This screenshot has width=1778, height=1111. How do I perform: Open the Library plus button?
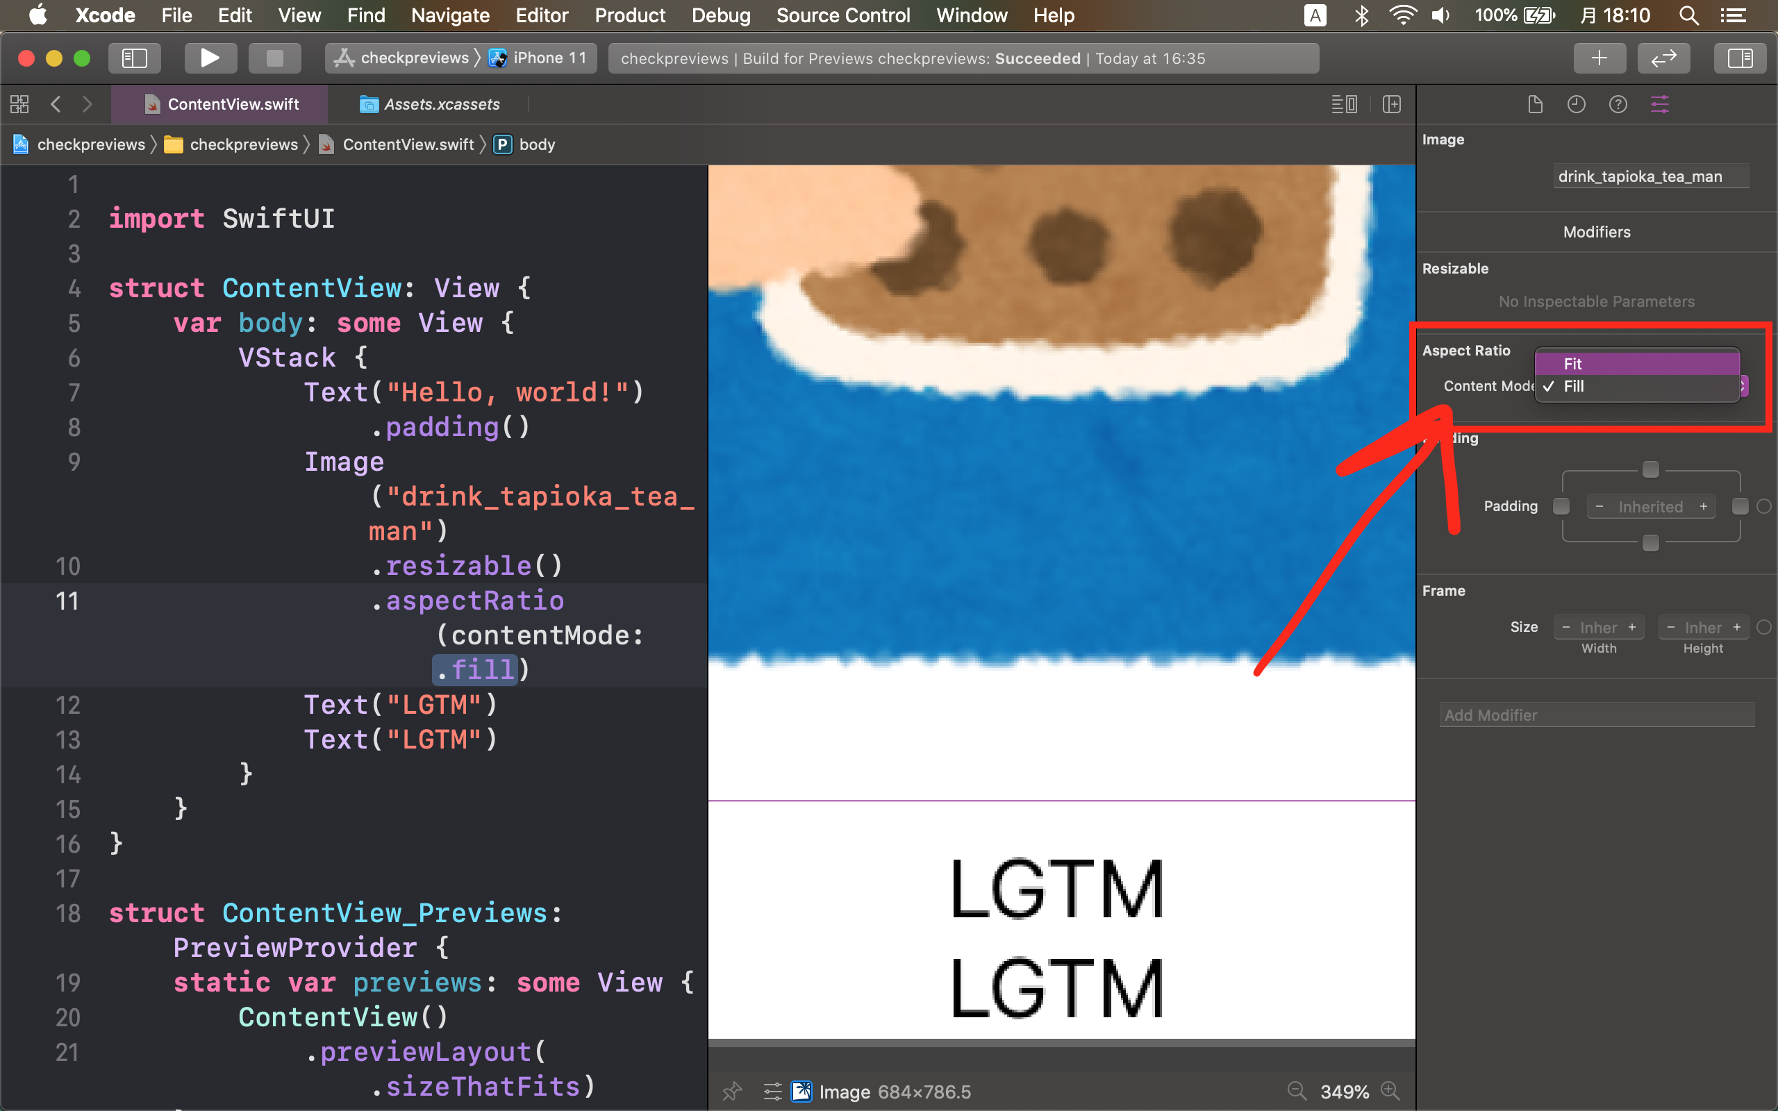pyautogui.click(x=1599, y=58)
